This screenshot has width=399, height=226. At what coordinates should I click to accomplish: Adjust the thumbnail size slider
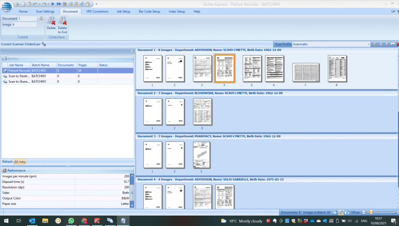(370, 212)
